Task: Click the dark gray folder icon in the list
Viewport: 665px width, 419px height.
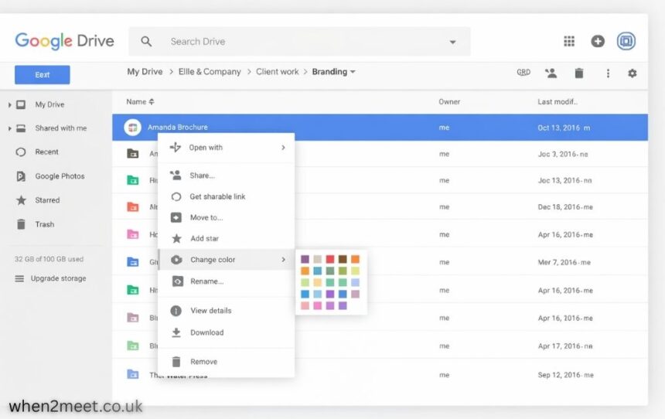Action: coord(133,153)
